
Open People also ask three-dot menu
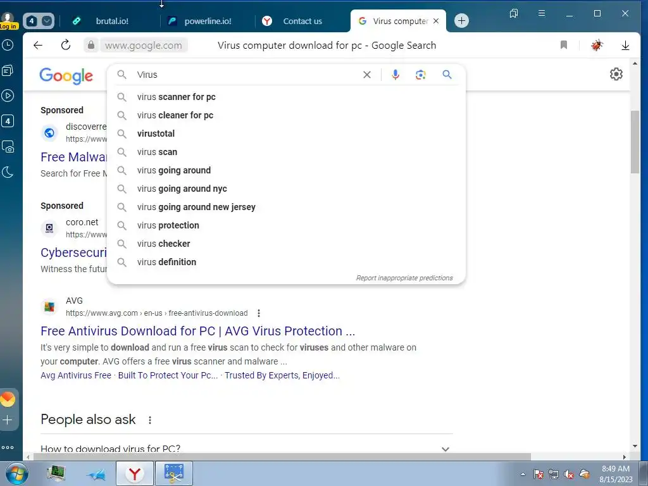point(150,420)
